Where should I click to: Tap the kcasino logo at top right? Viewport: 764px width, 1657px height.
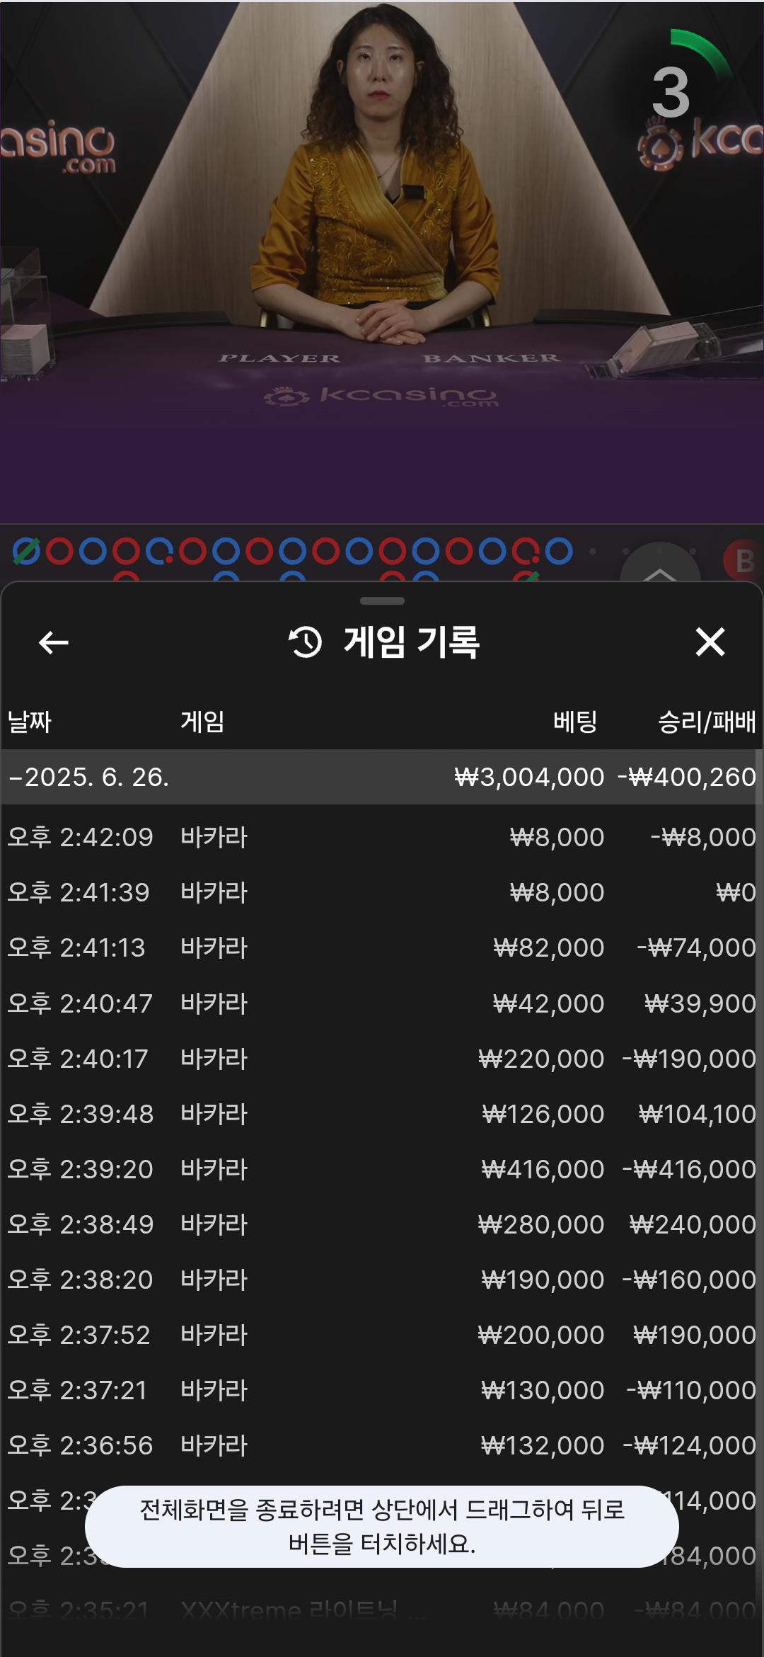[700, 142]
